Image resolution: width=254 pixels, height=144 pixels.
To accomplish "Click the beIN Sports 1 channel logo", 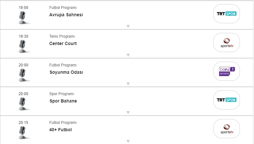I will pyautogui.click(x=226, y=71).
